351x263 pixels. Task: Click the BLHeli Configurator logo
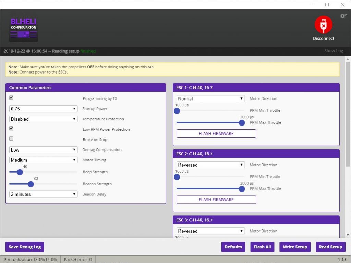pos(23,29)
